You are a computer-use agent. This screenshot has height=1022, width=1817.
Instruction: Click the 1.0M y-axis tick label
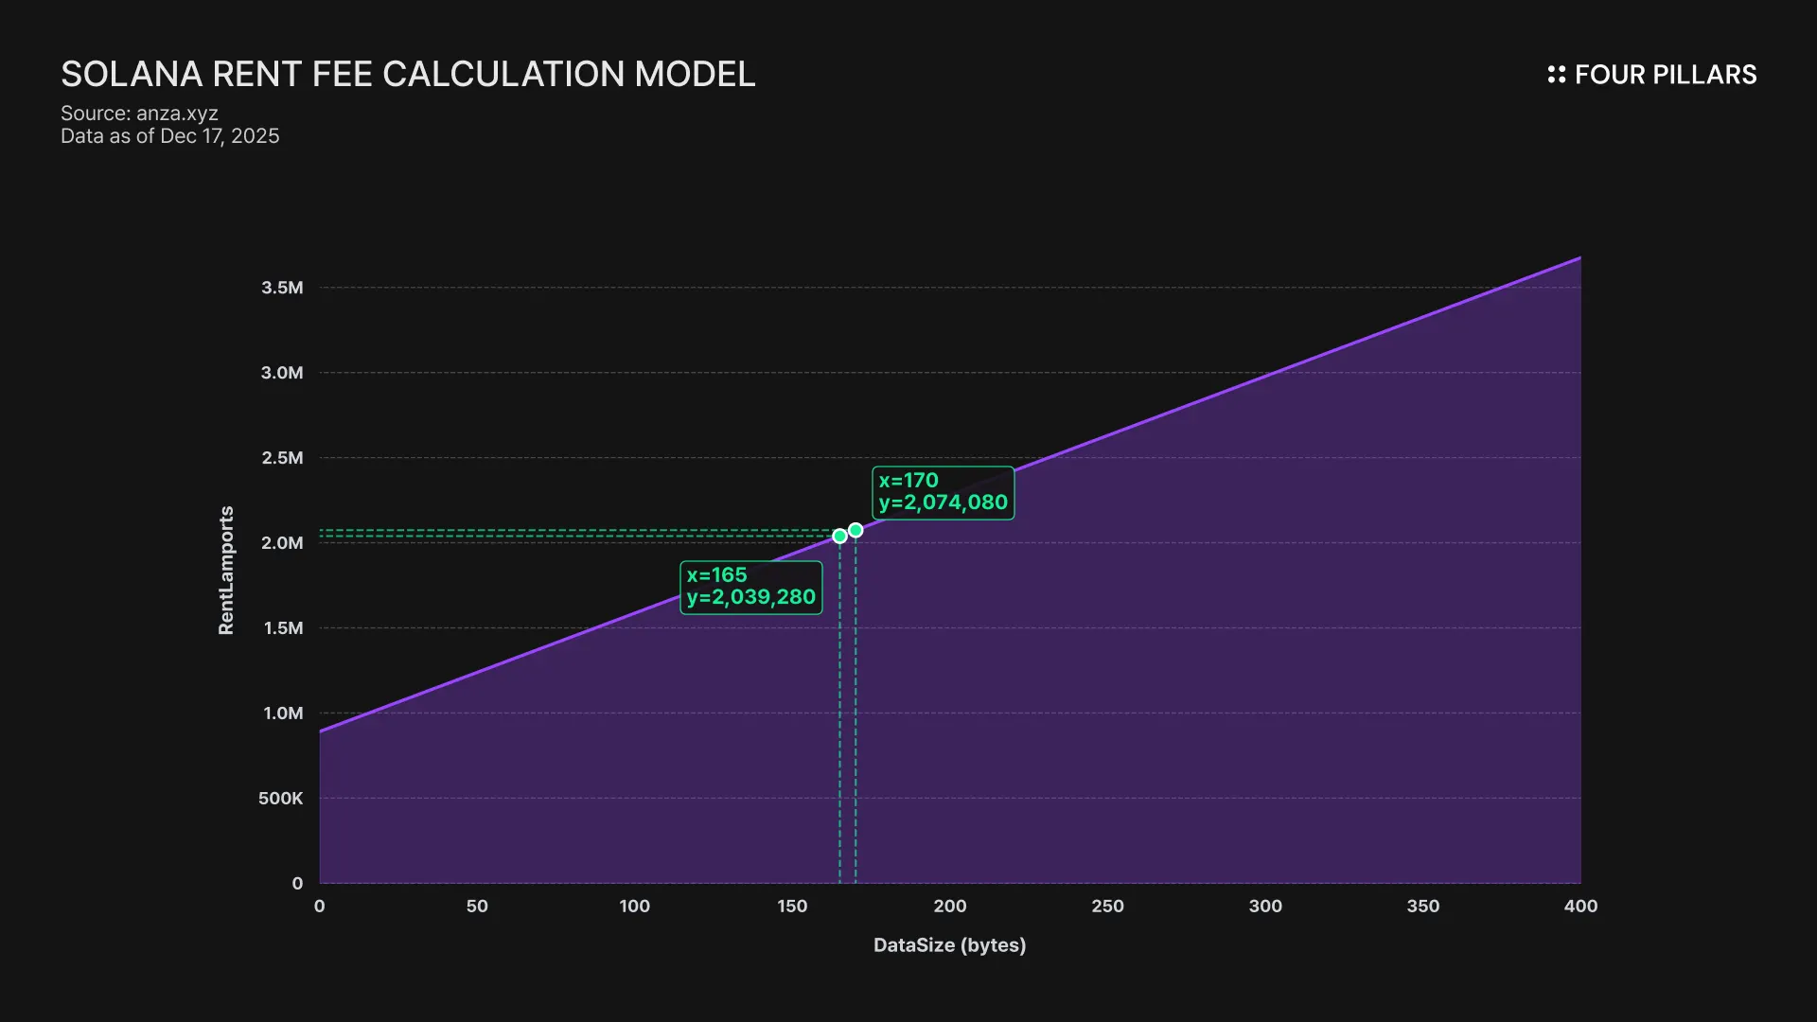[x=283, y=714]
